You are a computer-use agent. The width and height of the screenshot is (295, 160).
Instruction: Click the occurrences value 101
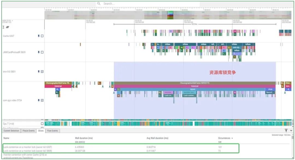220,147
